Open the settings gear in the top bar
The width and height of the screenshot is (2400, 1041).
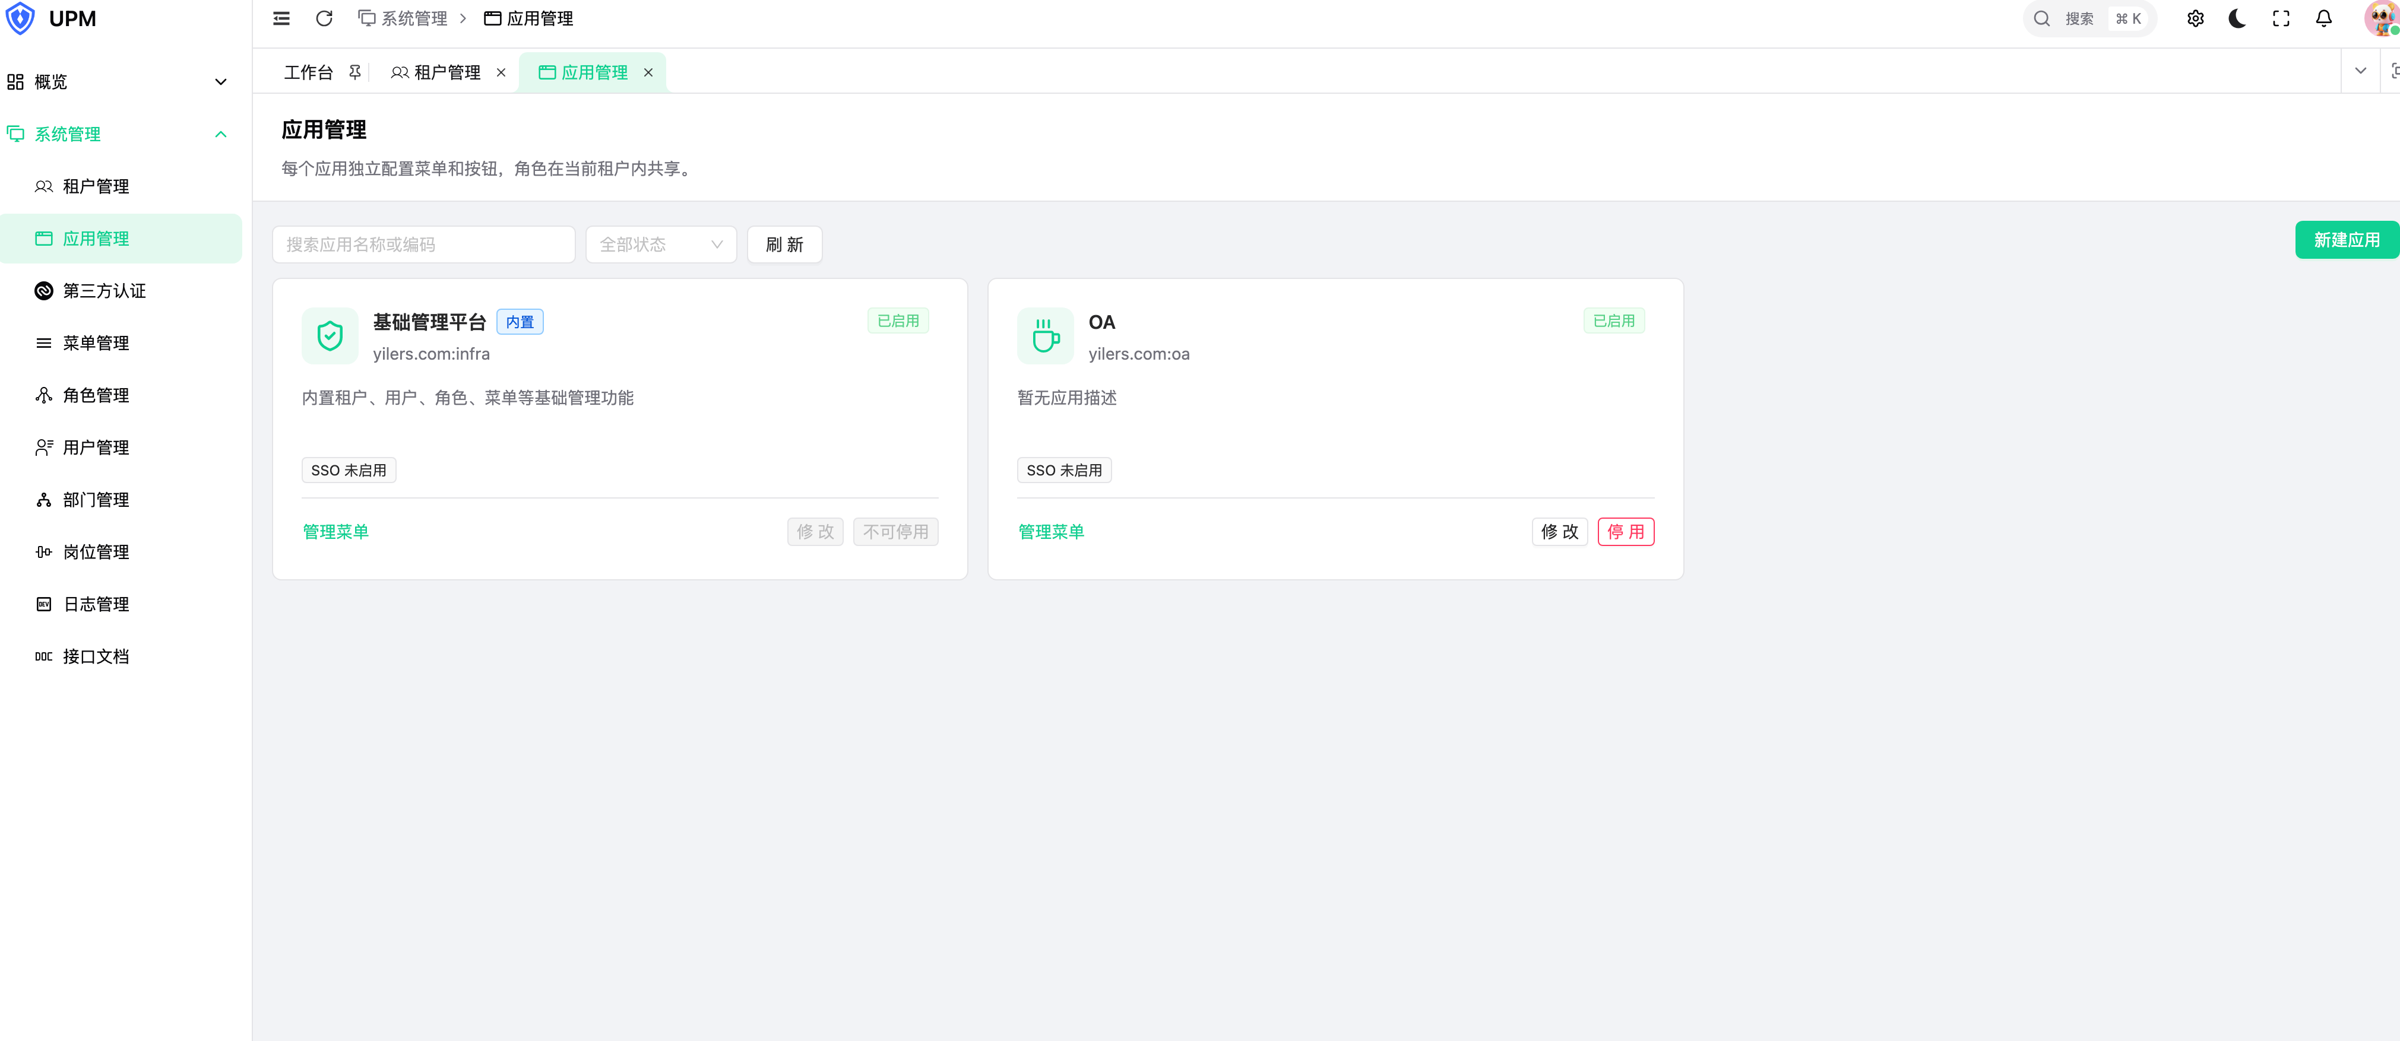(x=2195, y=18)
